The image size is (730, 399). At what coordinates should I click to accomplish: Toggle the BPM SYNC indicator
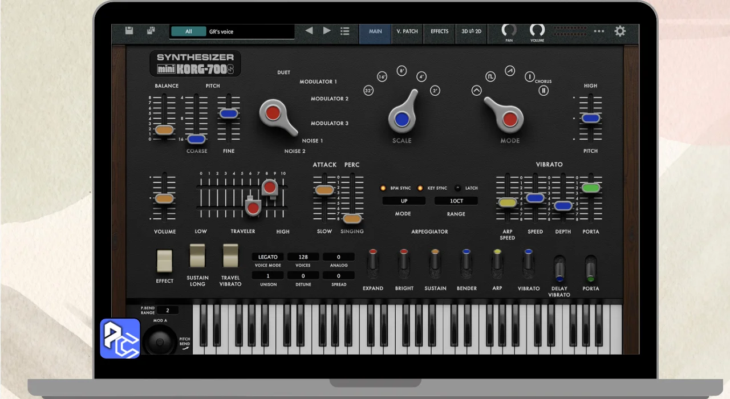pos(383,188)
